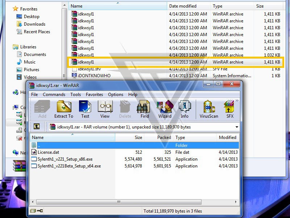Click the Delete toolbar icon
The image size is (290, 218).
pyautogui.click(x=125, y=109)
